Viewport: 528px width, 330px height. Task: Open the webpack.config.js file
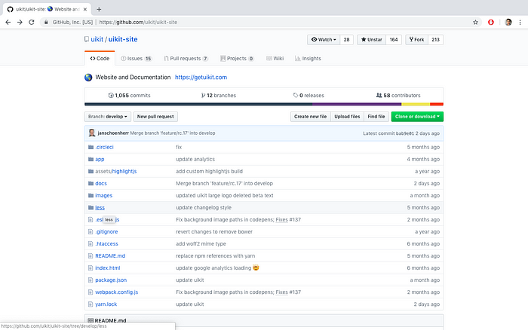(x=116, y=292)
